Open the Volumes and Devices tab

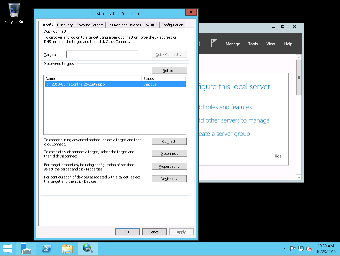(124, 25)
